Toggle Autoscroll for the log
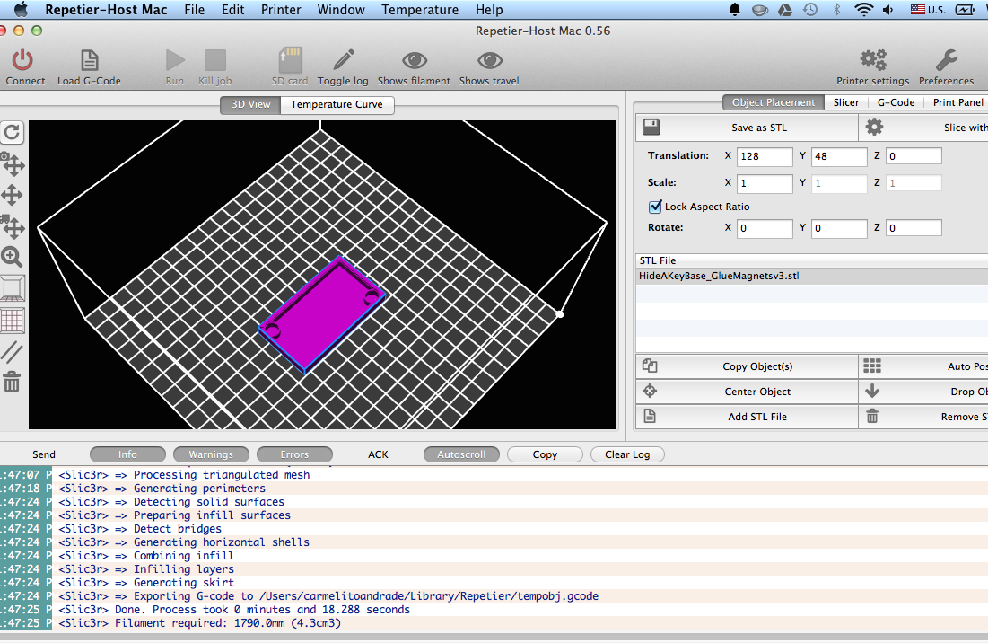 coord(461,454)
